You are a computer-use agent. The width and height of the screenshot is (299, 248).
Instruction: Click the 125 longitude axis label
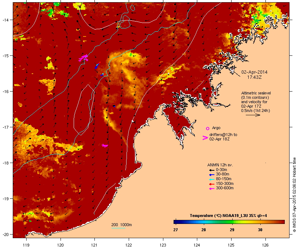231,245
